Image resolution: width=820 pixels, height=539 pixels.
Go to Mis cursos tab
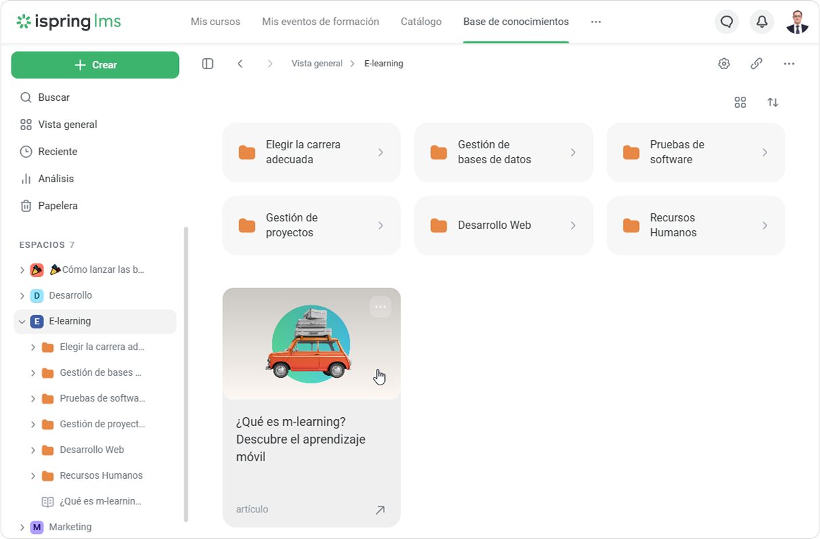216,22
